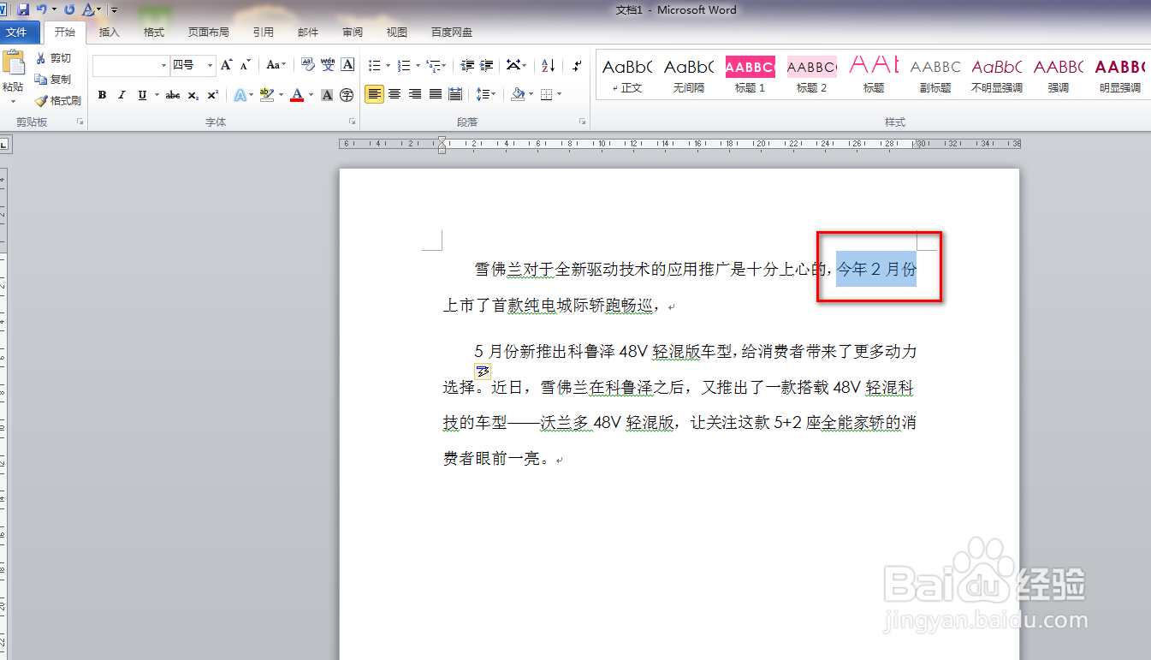1151x660 pixels.
Task: Open the 百度网盘 tab
Action: click(x=452, y=33)
